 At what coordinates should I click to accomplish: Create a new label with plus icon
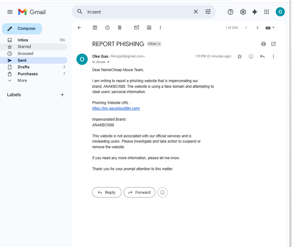coord(62,95)
